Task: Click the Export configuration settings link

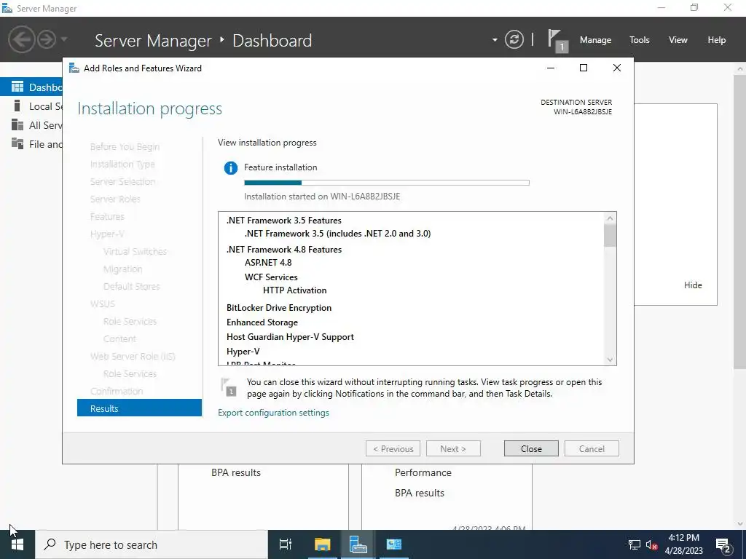Action: (x=273, y=413)
